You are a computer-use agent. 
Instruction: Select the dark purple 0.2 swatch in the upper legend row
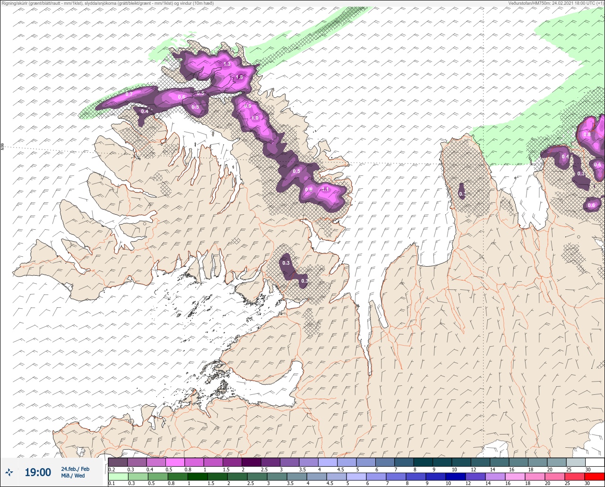tap(118, 462)
